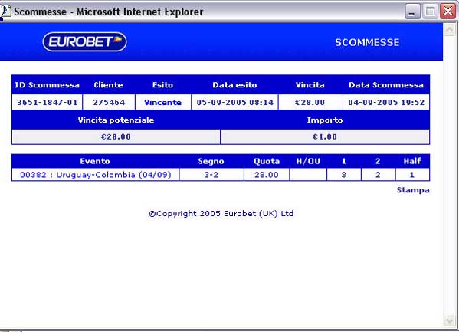This screenshot has width=459, height=332.
Task: Open the Uruguay-Colombia event link
Action: point(96,175)
